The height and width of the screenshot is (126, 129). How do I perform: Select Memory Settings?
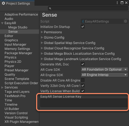(x=17, y=49)
